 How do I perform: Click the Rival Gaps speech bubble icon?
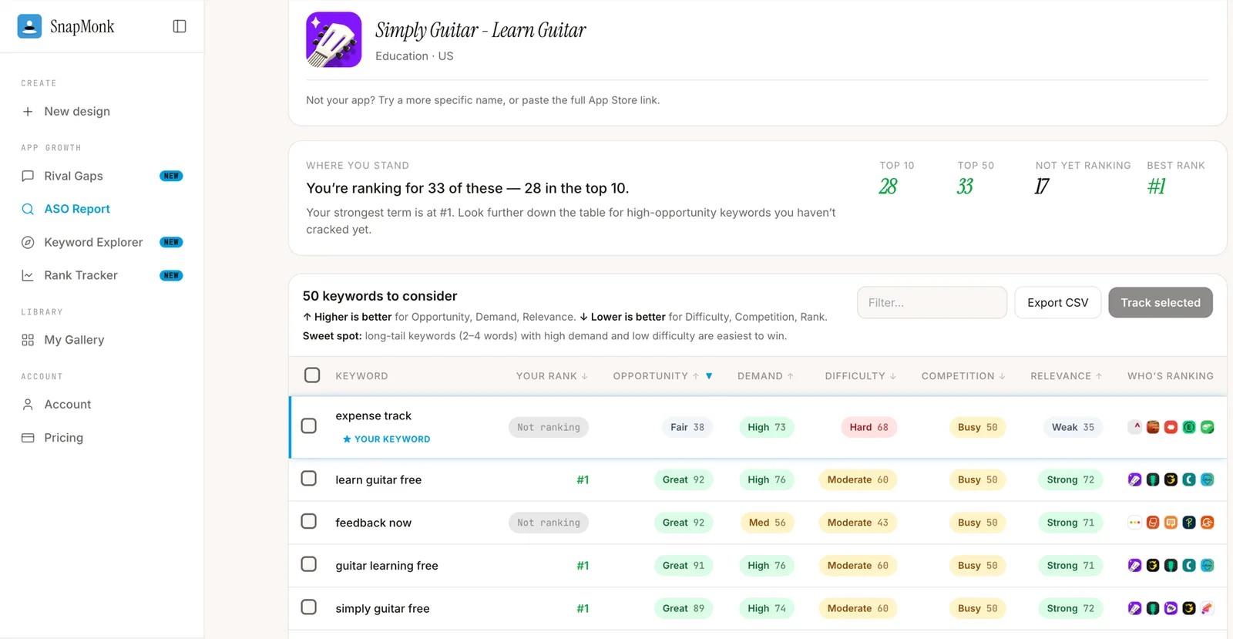tap(28, 176)
